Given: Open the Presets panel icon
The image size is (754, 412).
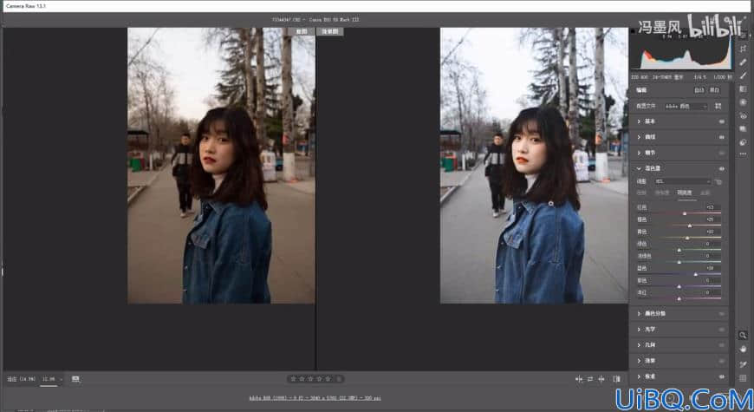Looking at the screenshot, I should coord(743,142).
